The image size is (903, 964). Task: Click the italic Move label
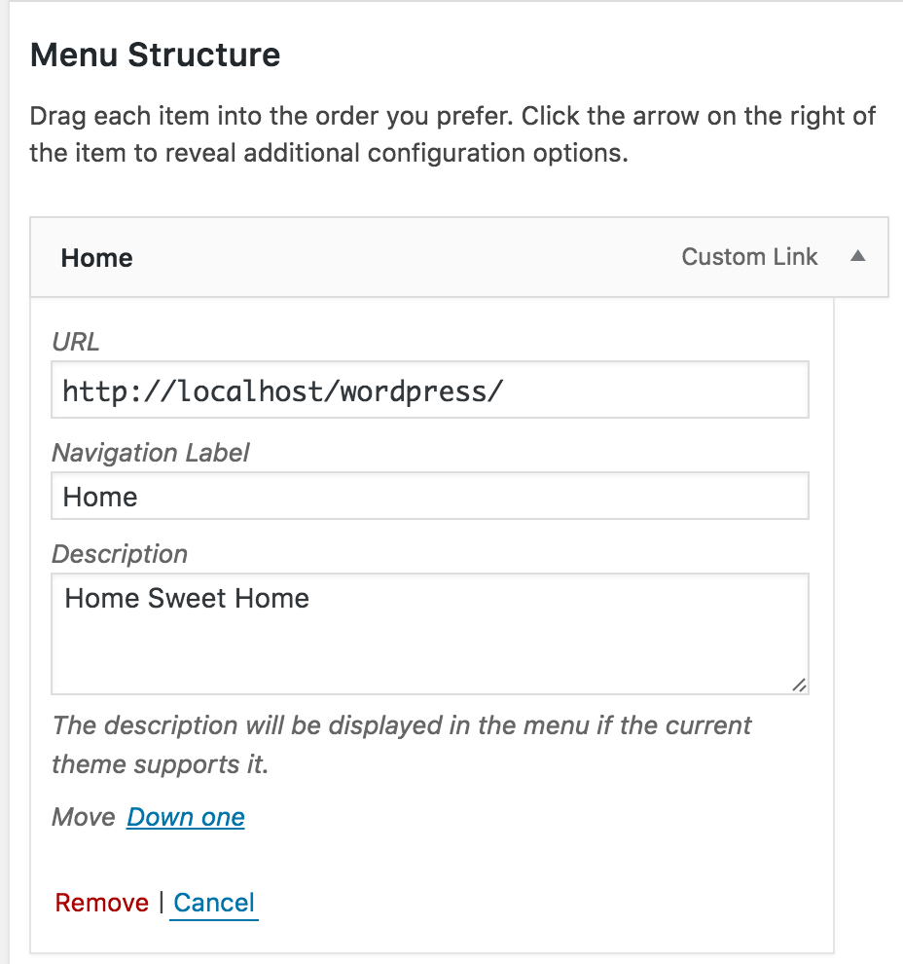point(84,817)
